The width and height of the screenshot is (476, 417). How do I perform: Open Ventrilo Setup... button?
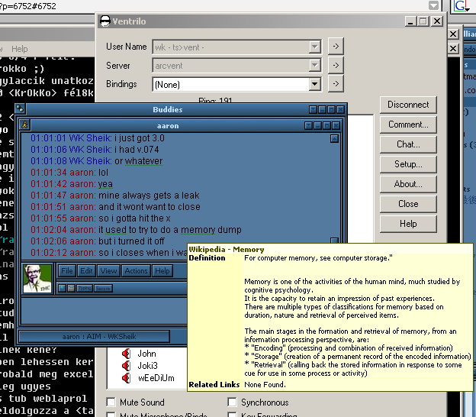click(x=408, y=164)
